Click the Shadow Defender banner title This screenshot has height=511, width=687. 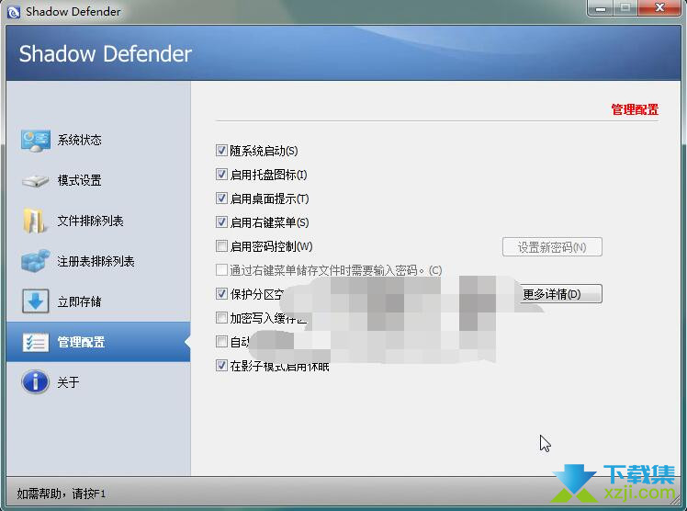[x=105, y=54]
